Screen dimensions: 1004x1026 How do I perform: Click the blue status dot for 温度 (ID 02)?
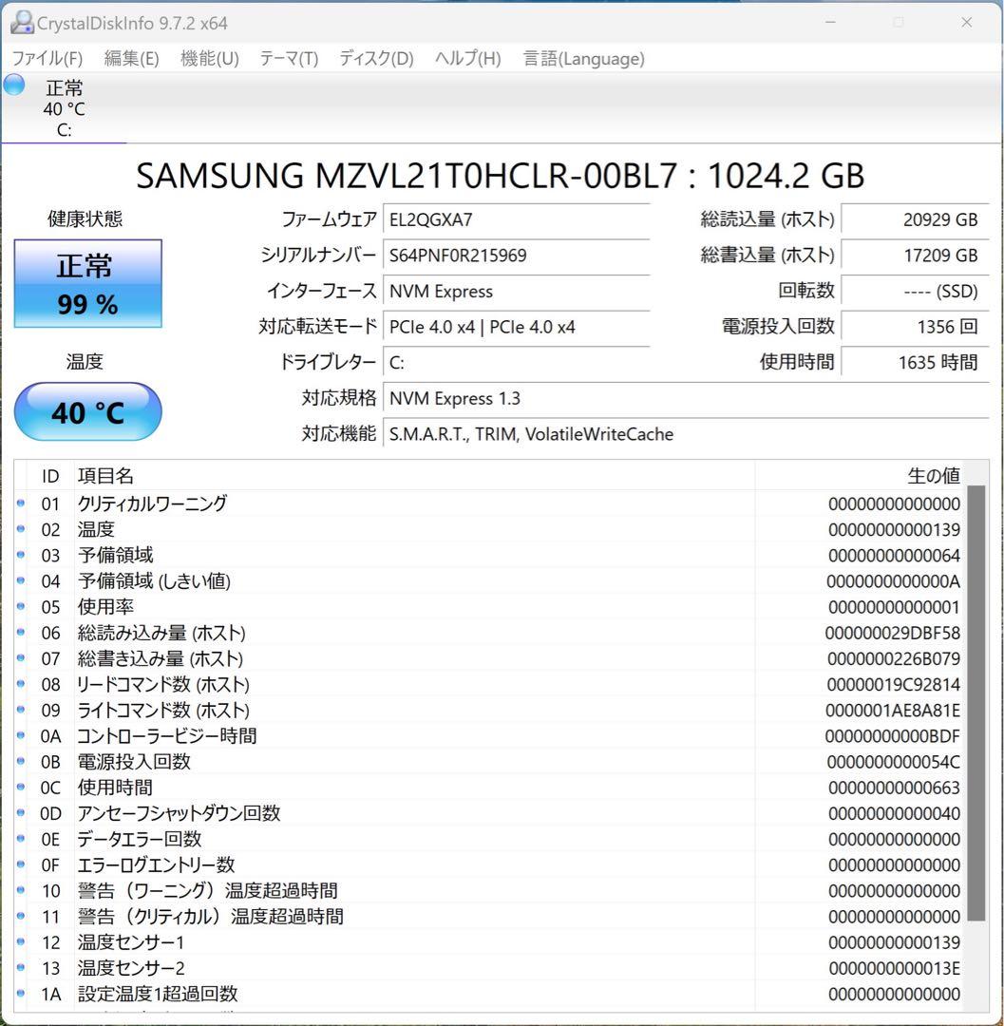point(21,529)
